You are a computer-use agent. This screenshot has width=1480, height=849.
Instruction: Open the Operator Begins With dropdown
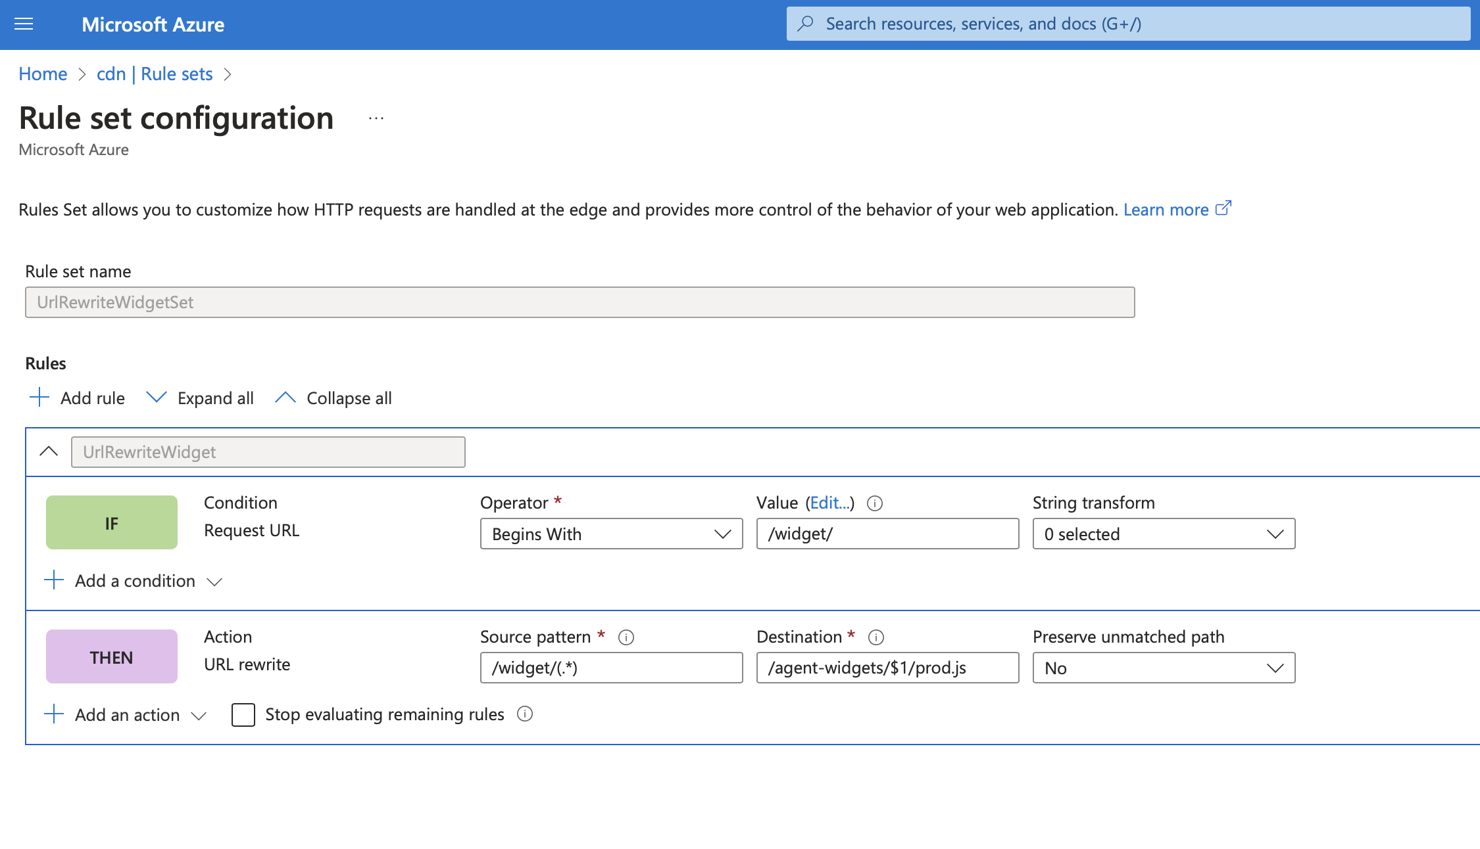tap(611, 534)
